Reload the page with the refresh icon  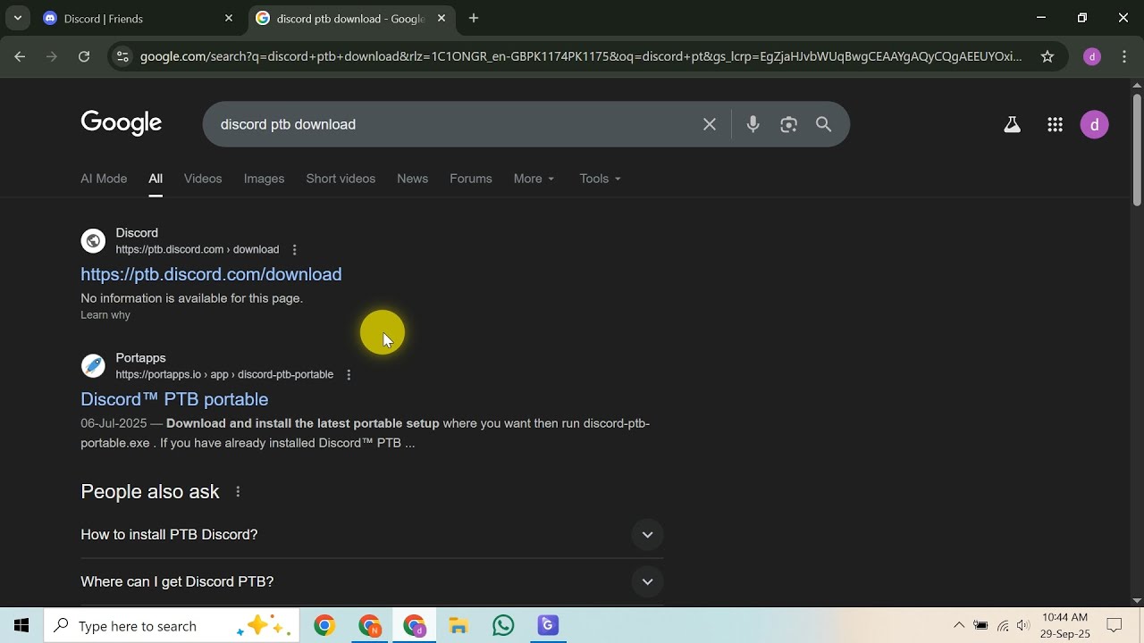(84, 56)
